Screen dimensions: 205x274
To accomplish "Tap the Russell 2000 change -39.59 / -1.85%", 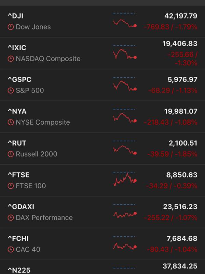I will [172, 154].
